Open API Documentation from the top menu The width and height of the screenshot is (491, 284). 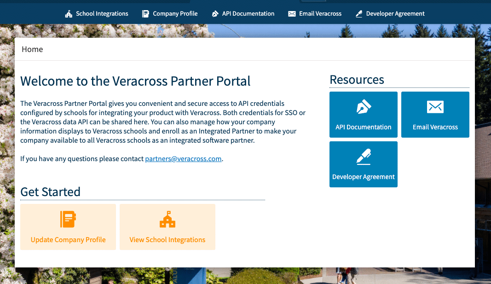pyautogui.click(x=248, y=14)
